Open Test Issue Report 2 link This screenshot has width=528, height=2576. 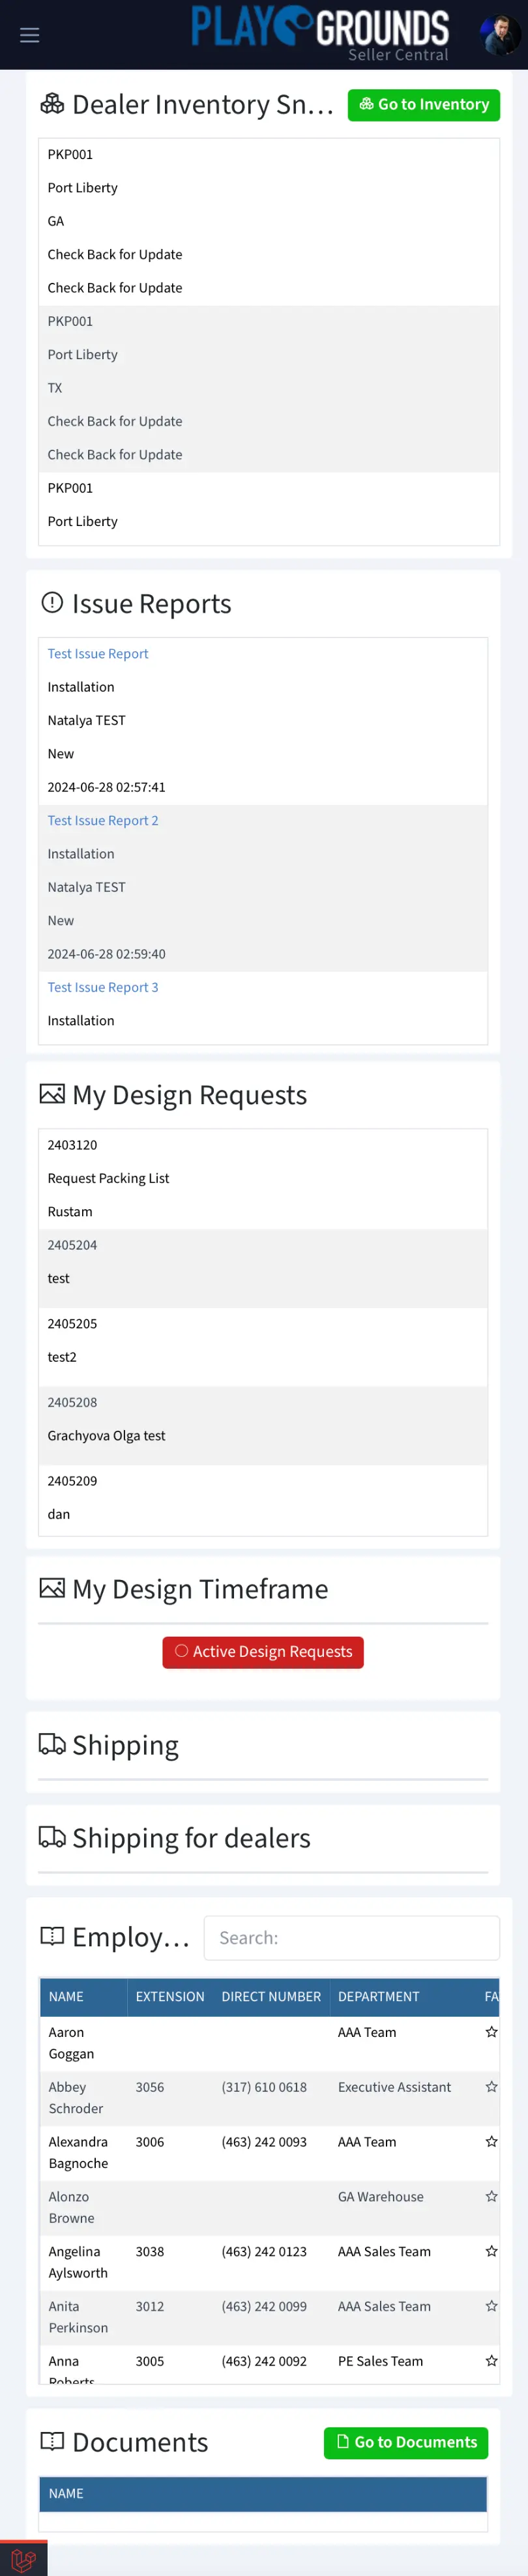(103, 821)
